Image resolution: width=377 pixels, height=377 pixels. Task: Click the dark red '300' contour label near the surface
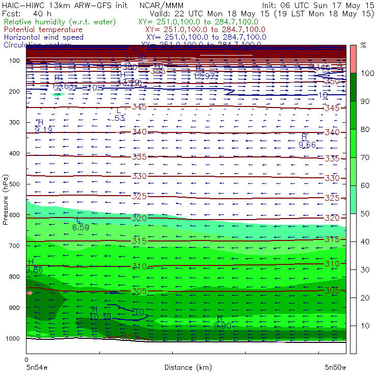click(x=130, y=337)
